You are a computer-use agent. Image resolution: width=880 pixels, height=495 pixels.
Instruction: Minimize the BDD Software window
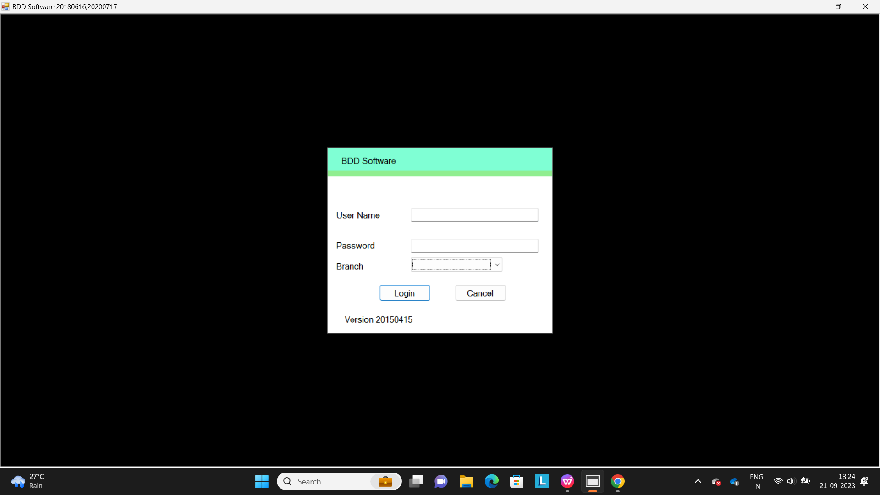pyautogui.click(x=812, y=6)
